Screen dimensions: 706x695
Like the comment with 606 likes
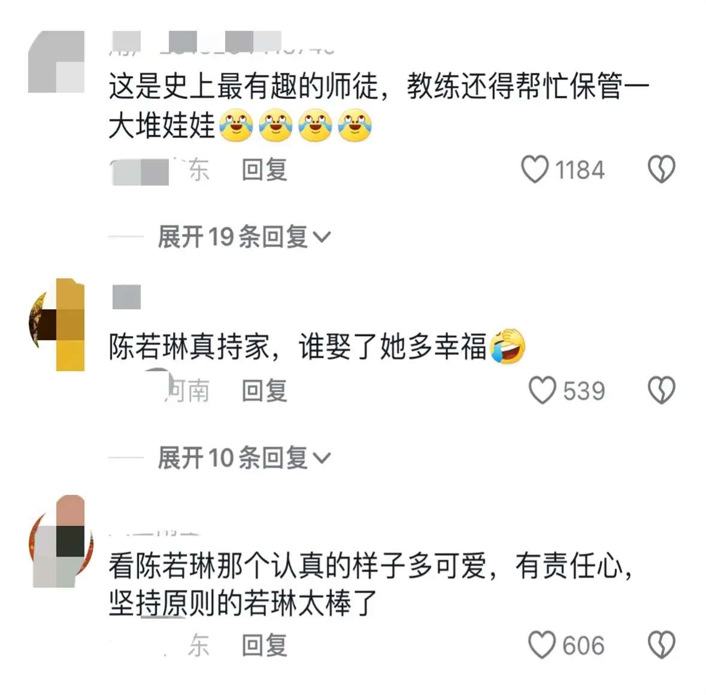[x=542, y=645]
